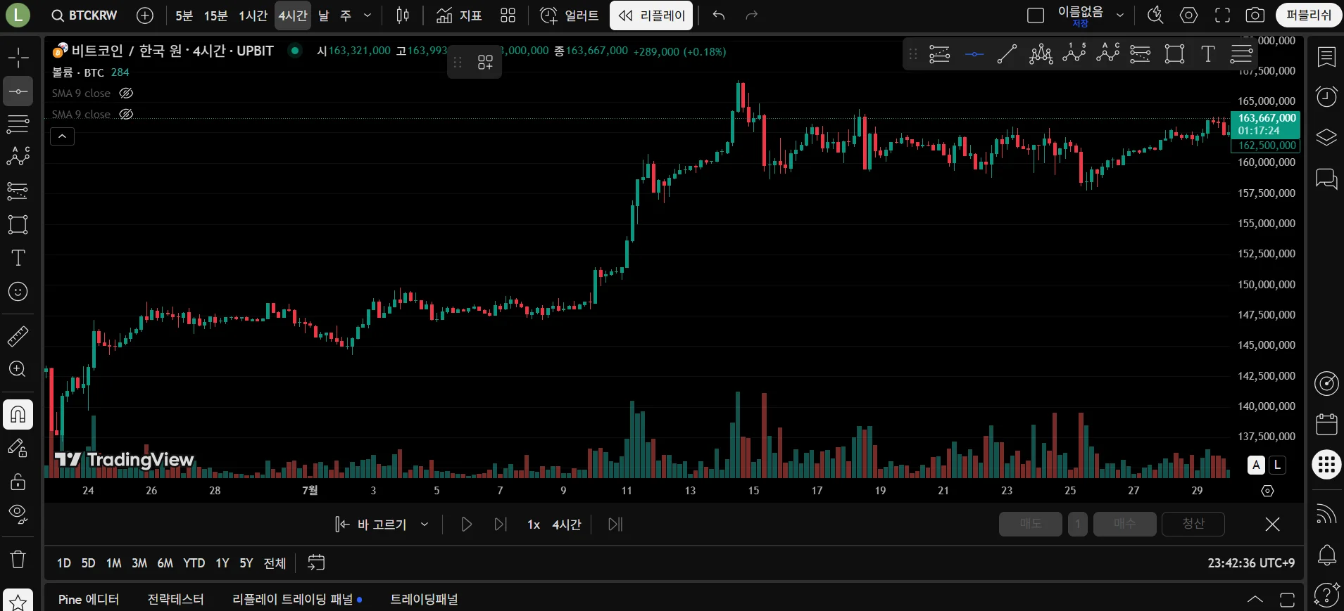Screen dimensions: 1344x611
Task: Collapse the bottom panel with the up chevron
Action: pyautogui.click(x=1255, y=600)
